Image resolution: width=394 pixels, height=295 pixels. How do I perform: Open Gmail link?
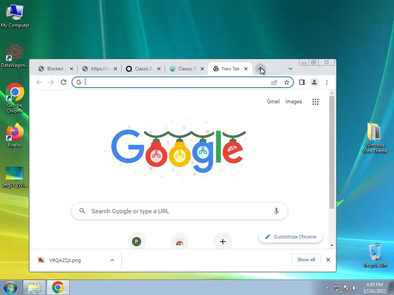(273, 101)
